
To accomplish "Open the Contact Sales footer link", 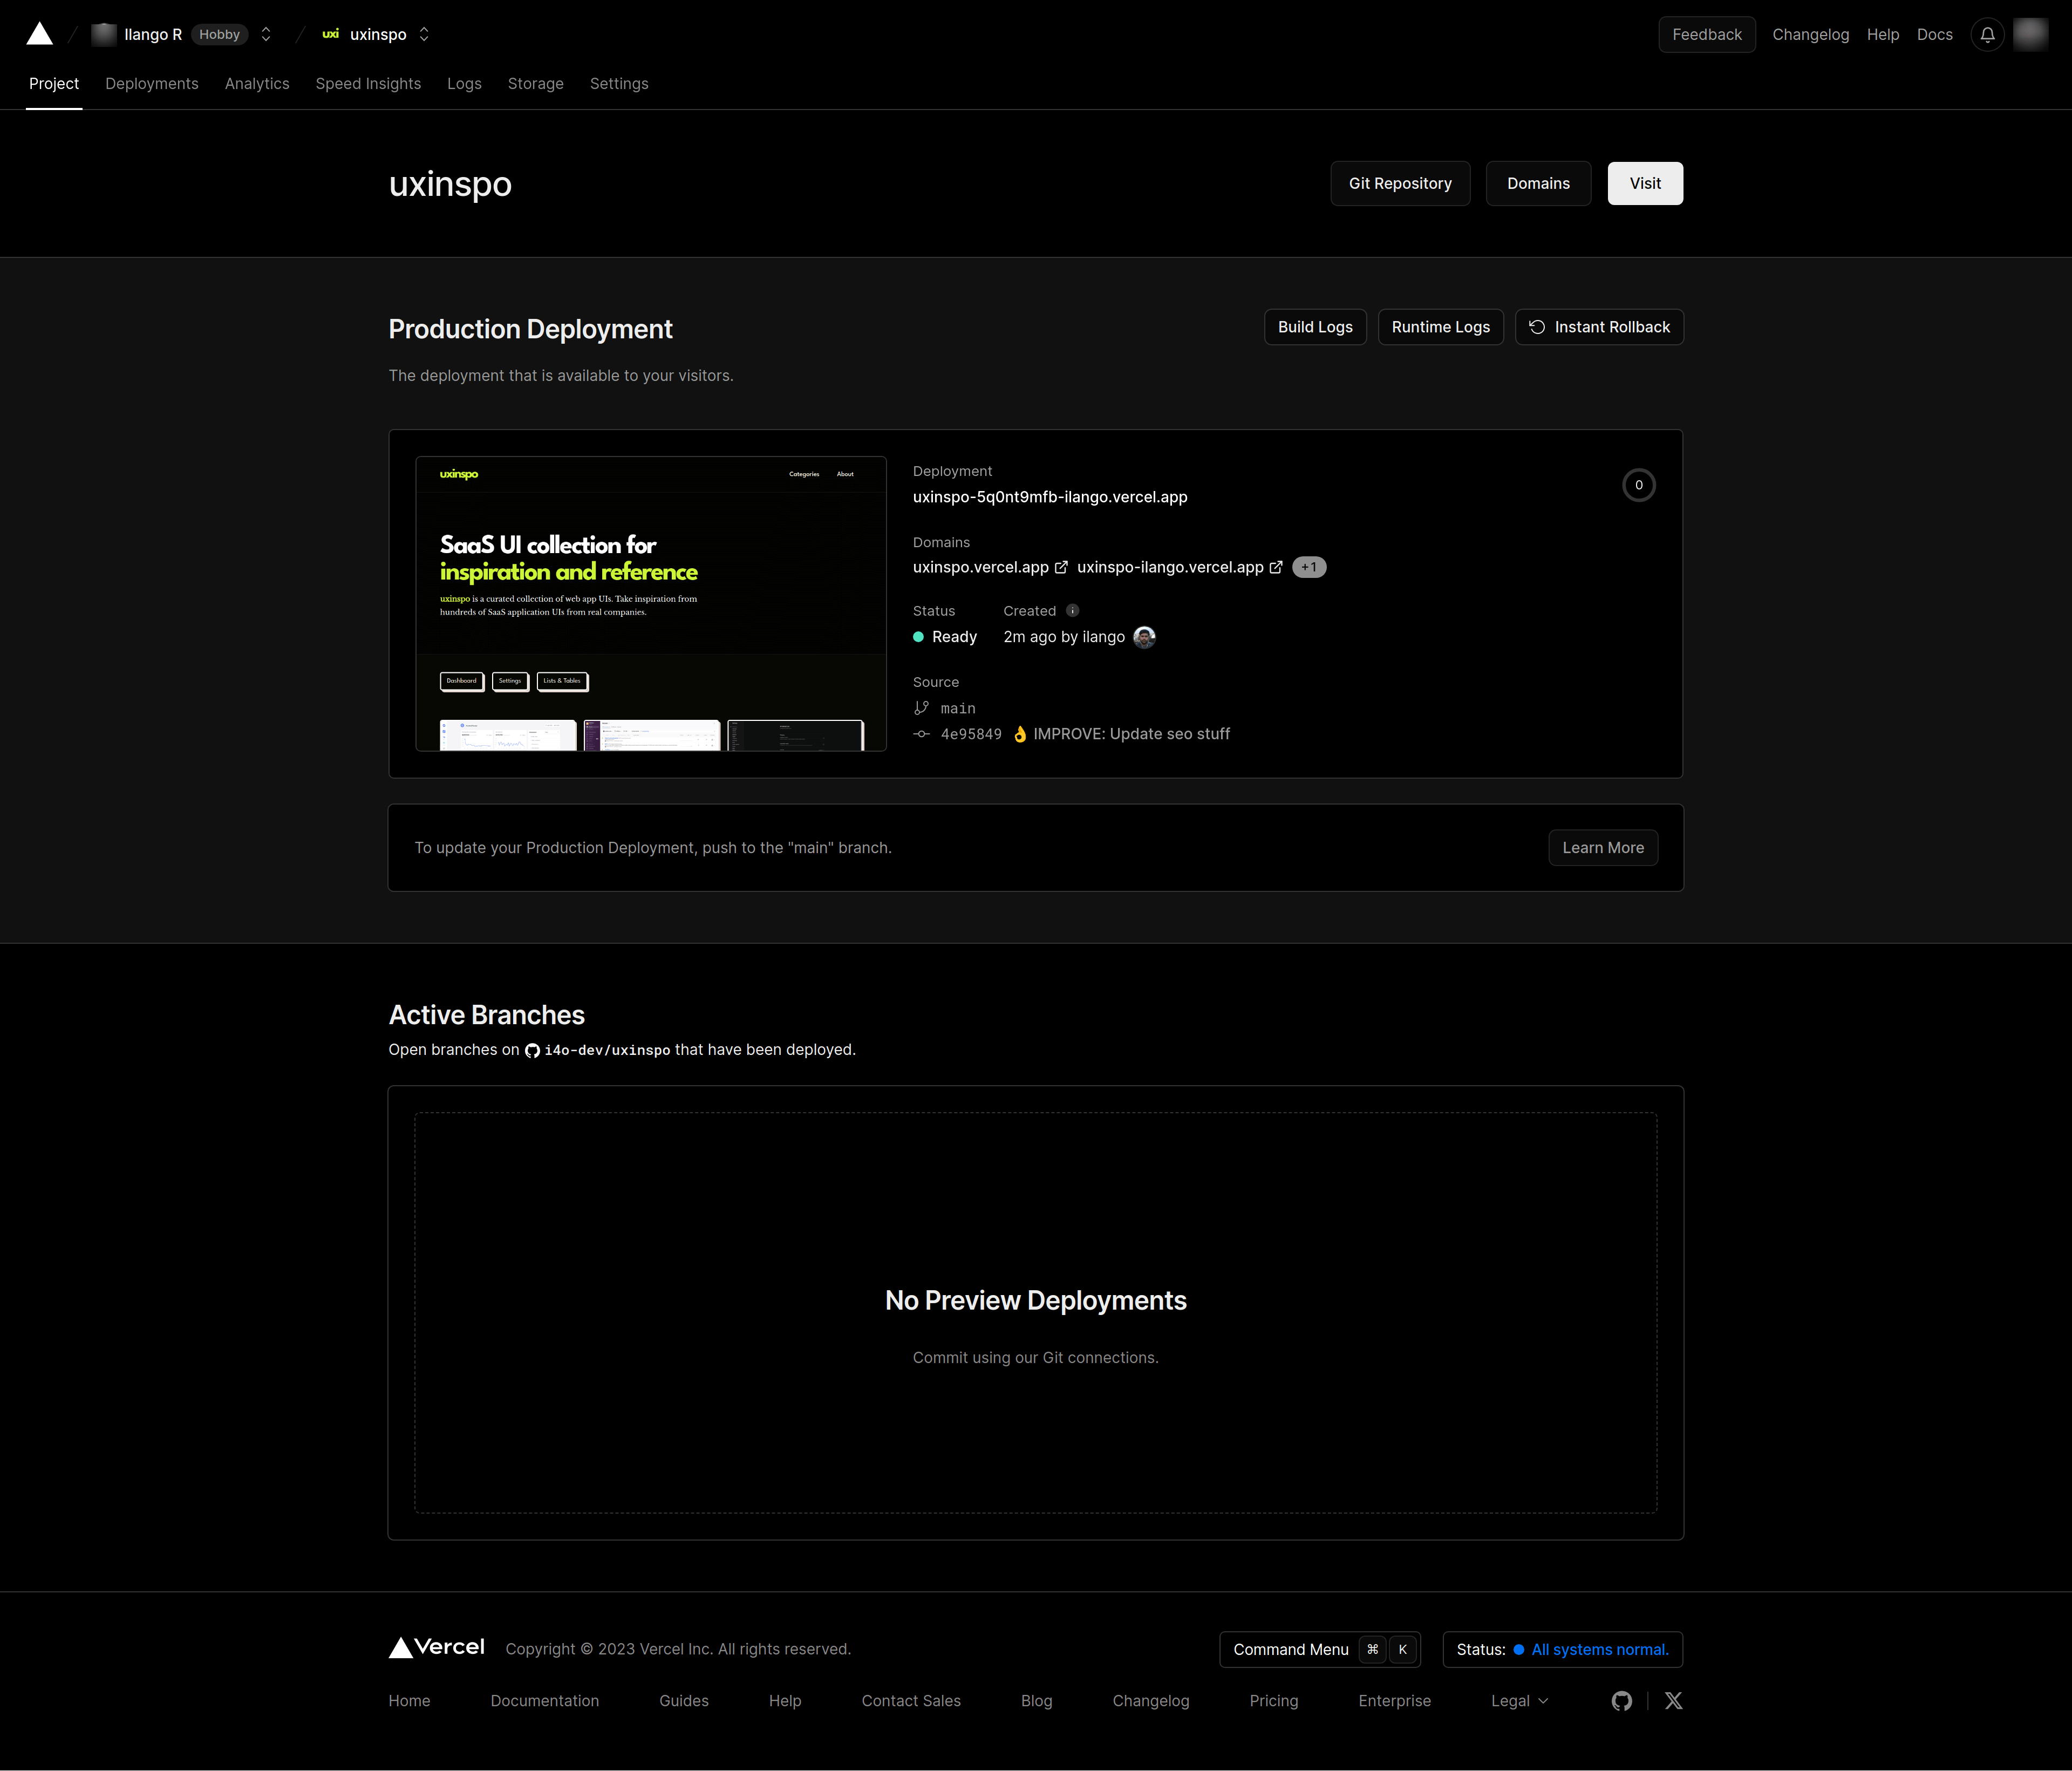I will (911, 1701).
